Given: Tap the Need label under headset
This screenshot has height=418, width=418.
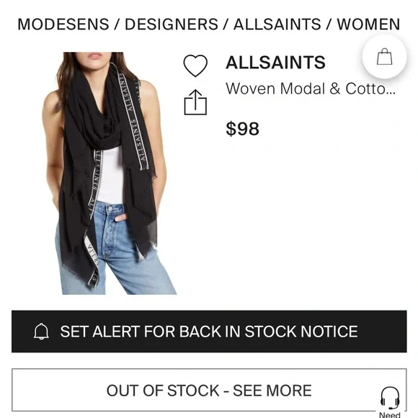Looking at the screenshot, I should 390,415.
